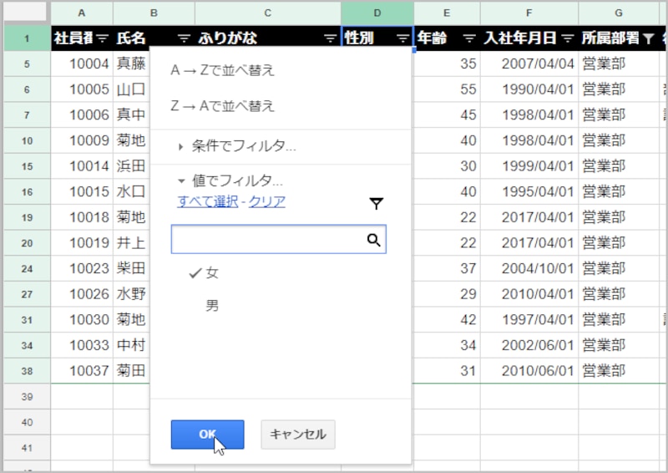The image size is (668, 473).
Task: Click the black funnel icon beside クリア
Action: click(x=376, y=203)
